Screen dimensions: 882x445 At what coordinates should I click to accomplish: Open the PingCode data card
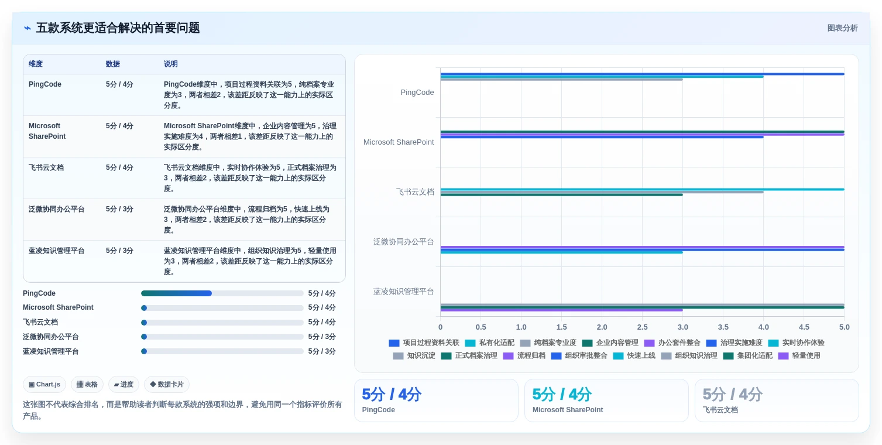tap(436, 400)
